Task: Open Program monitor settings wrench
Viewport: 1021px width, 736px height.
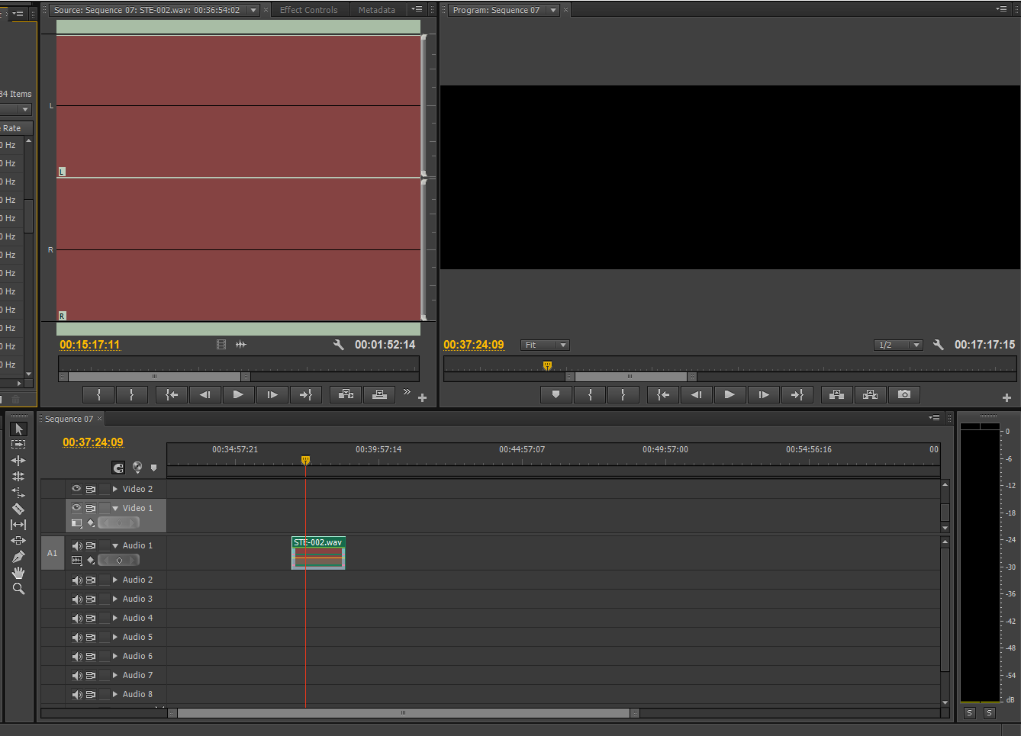Action: pyautogui.click(x=939, y=345)
